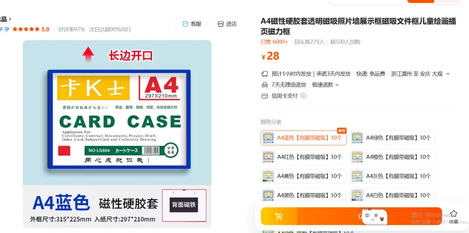The image size is (469, 233).
Task: Click A4蓝色 option thumbnail image
Action: pos(268,138)
